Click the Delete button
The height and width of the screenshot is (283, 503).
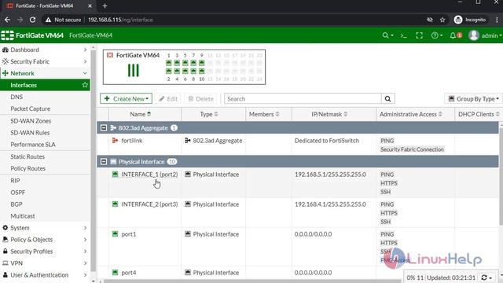(201, 99)
